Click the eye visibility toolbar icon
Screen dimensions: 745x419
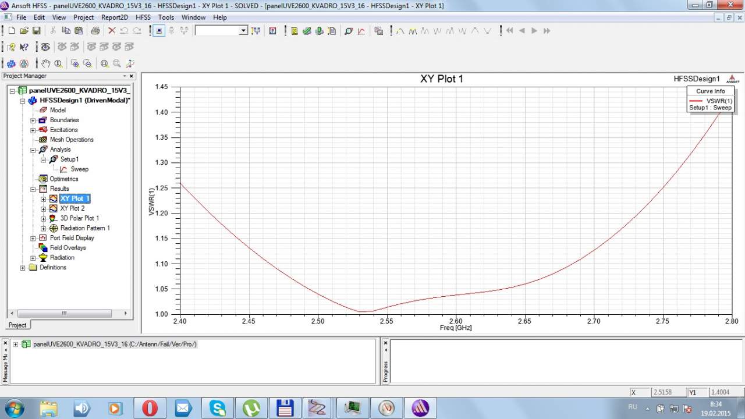click(45, 47)
